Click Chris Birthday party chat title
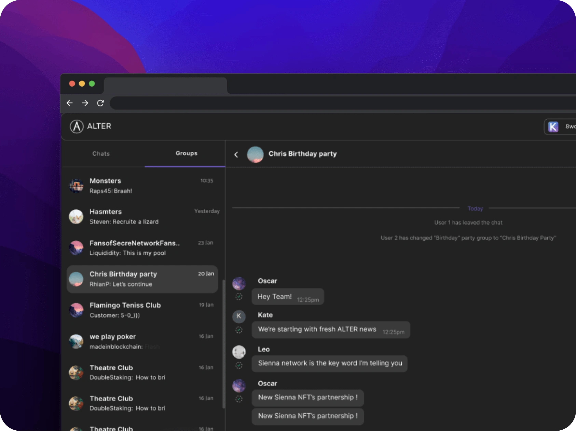The width and height of the screenshot is (576, 431). click(x=303, y=154)
